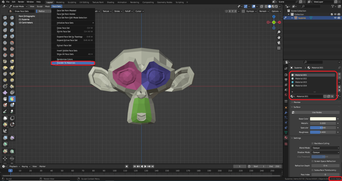Image resolution: width=342 pixels, height=181 pixels.
Task: Open the Shadow Mode dropdown
Action: pos(325,152)
